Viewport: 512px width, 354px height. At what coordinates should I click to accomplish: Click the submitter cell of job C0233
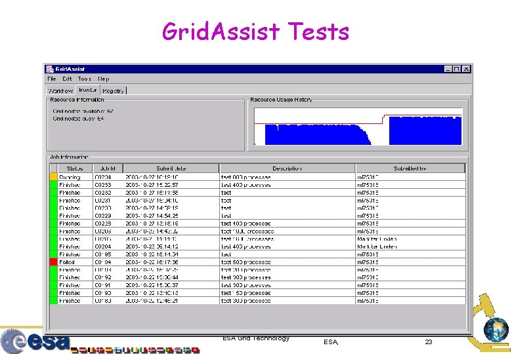pos(411,185)
